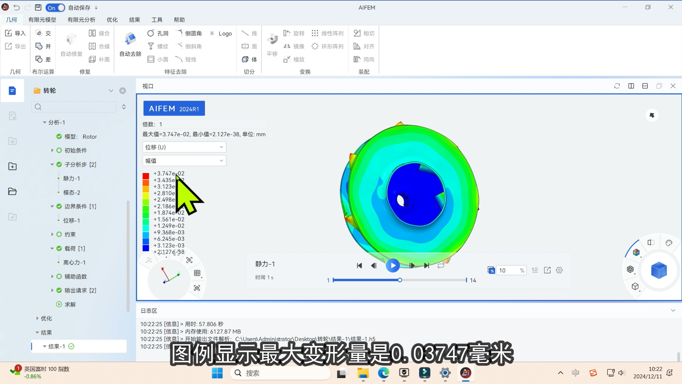Click the blue cube view icon
682x384 pixels.
tap(659, 270)
